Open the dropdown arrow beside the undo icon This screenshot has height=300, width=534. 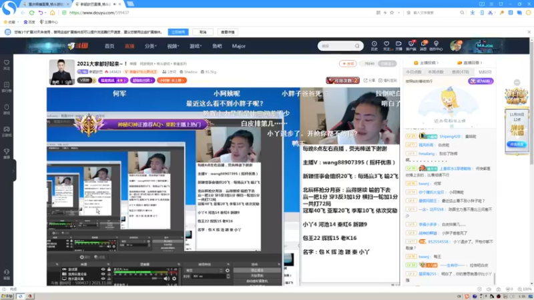[x=45, y=13]
